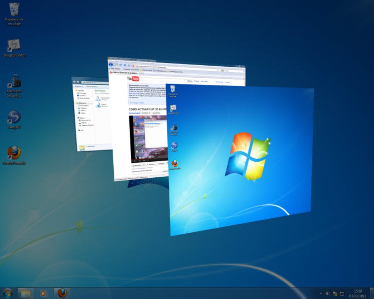Click the YouTube logo in the Firefox window
This screenshot has width=374, height=299.
[133, 78]
